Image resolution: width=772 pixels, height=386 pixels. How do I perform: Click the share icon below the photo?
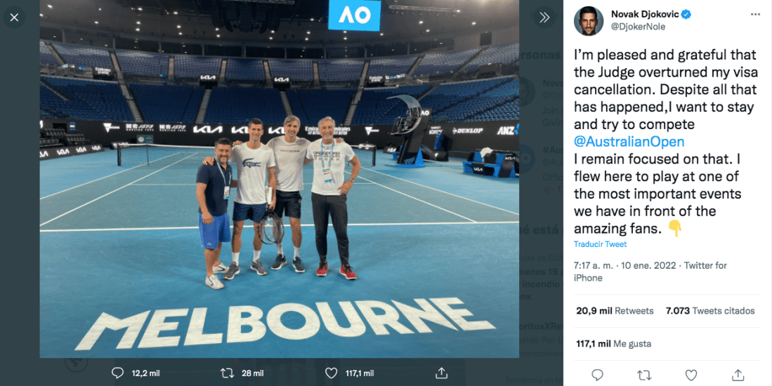click(442, 373)
